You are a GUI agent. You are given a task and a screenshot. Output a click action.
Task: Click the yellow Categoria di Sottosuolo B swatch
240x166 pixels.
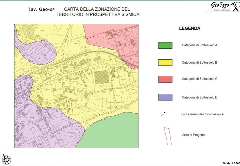165,62
